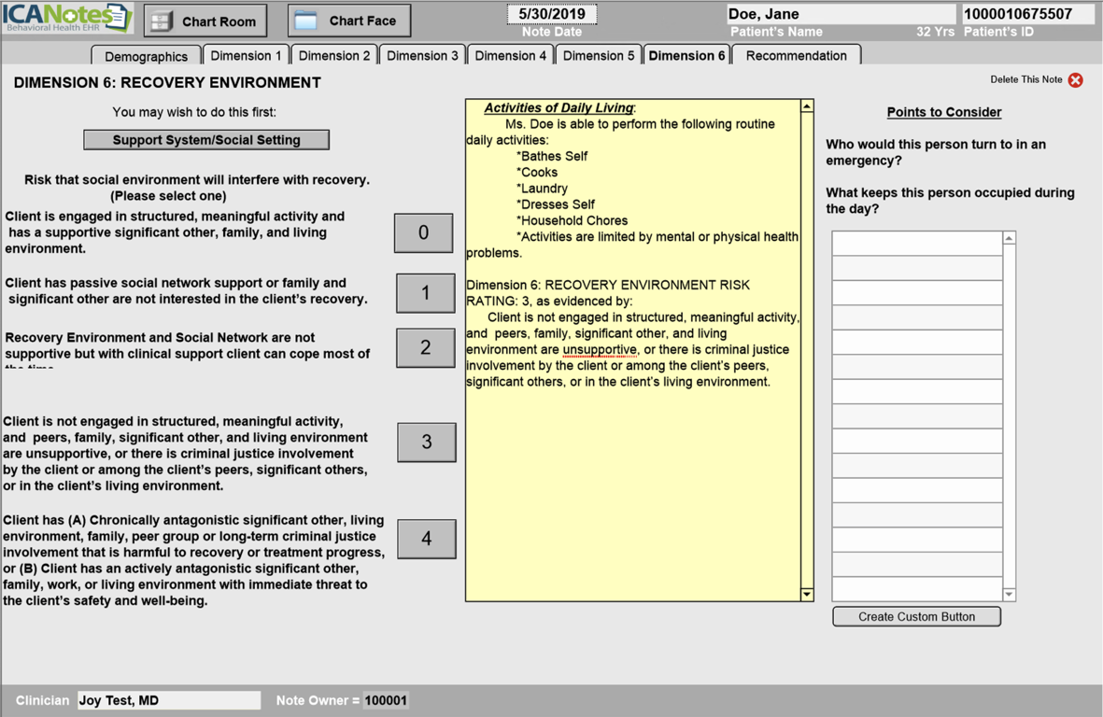
Task: Click the Create Custom Button button
Action: pyautogui.click(x=916, y=617)
